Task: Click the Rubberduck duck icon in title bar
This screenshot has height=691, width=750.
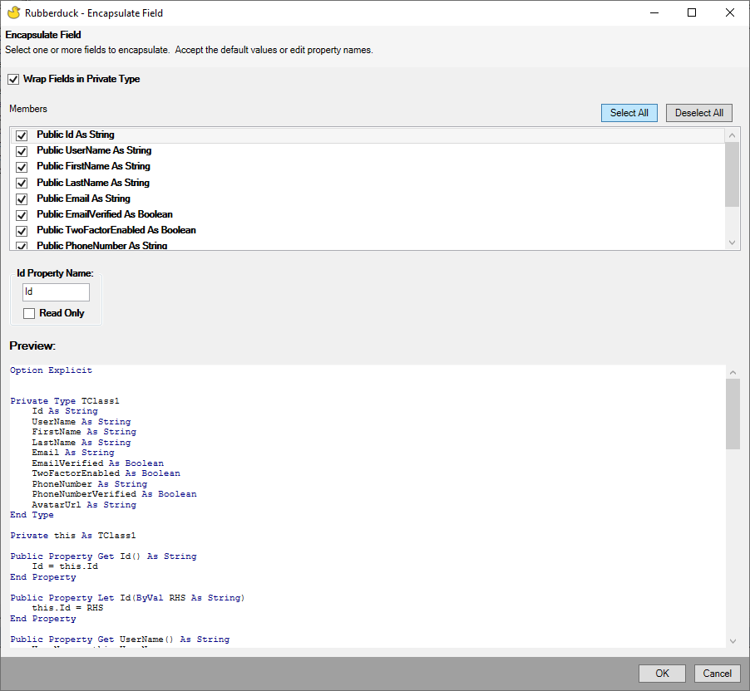Action: 13,12
